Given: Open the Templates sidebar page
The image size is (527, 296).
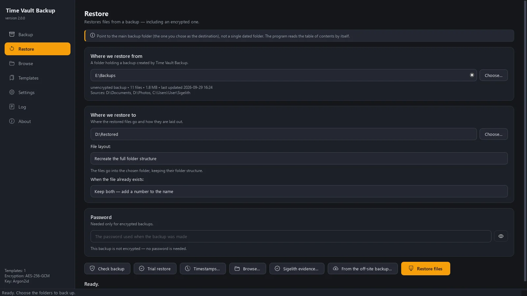Looking at the screenshot, I should click(x=38, y=78).
